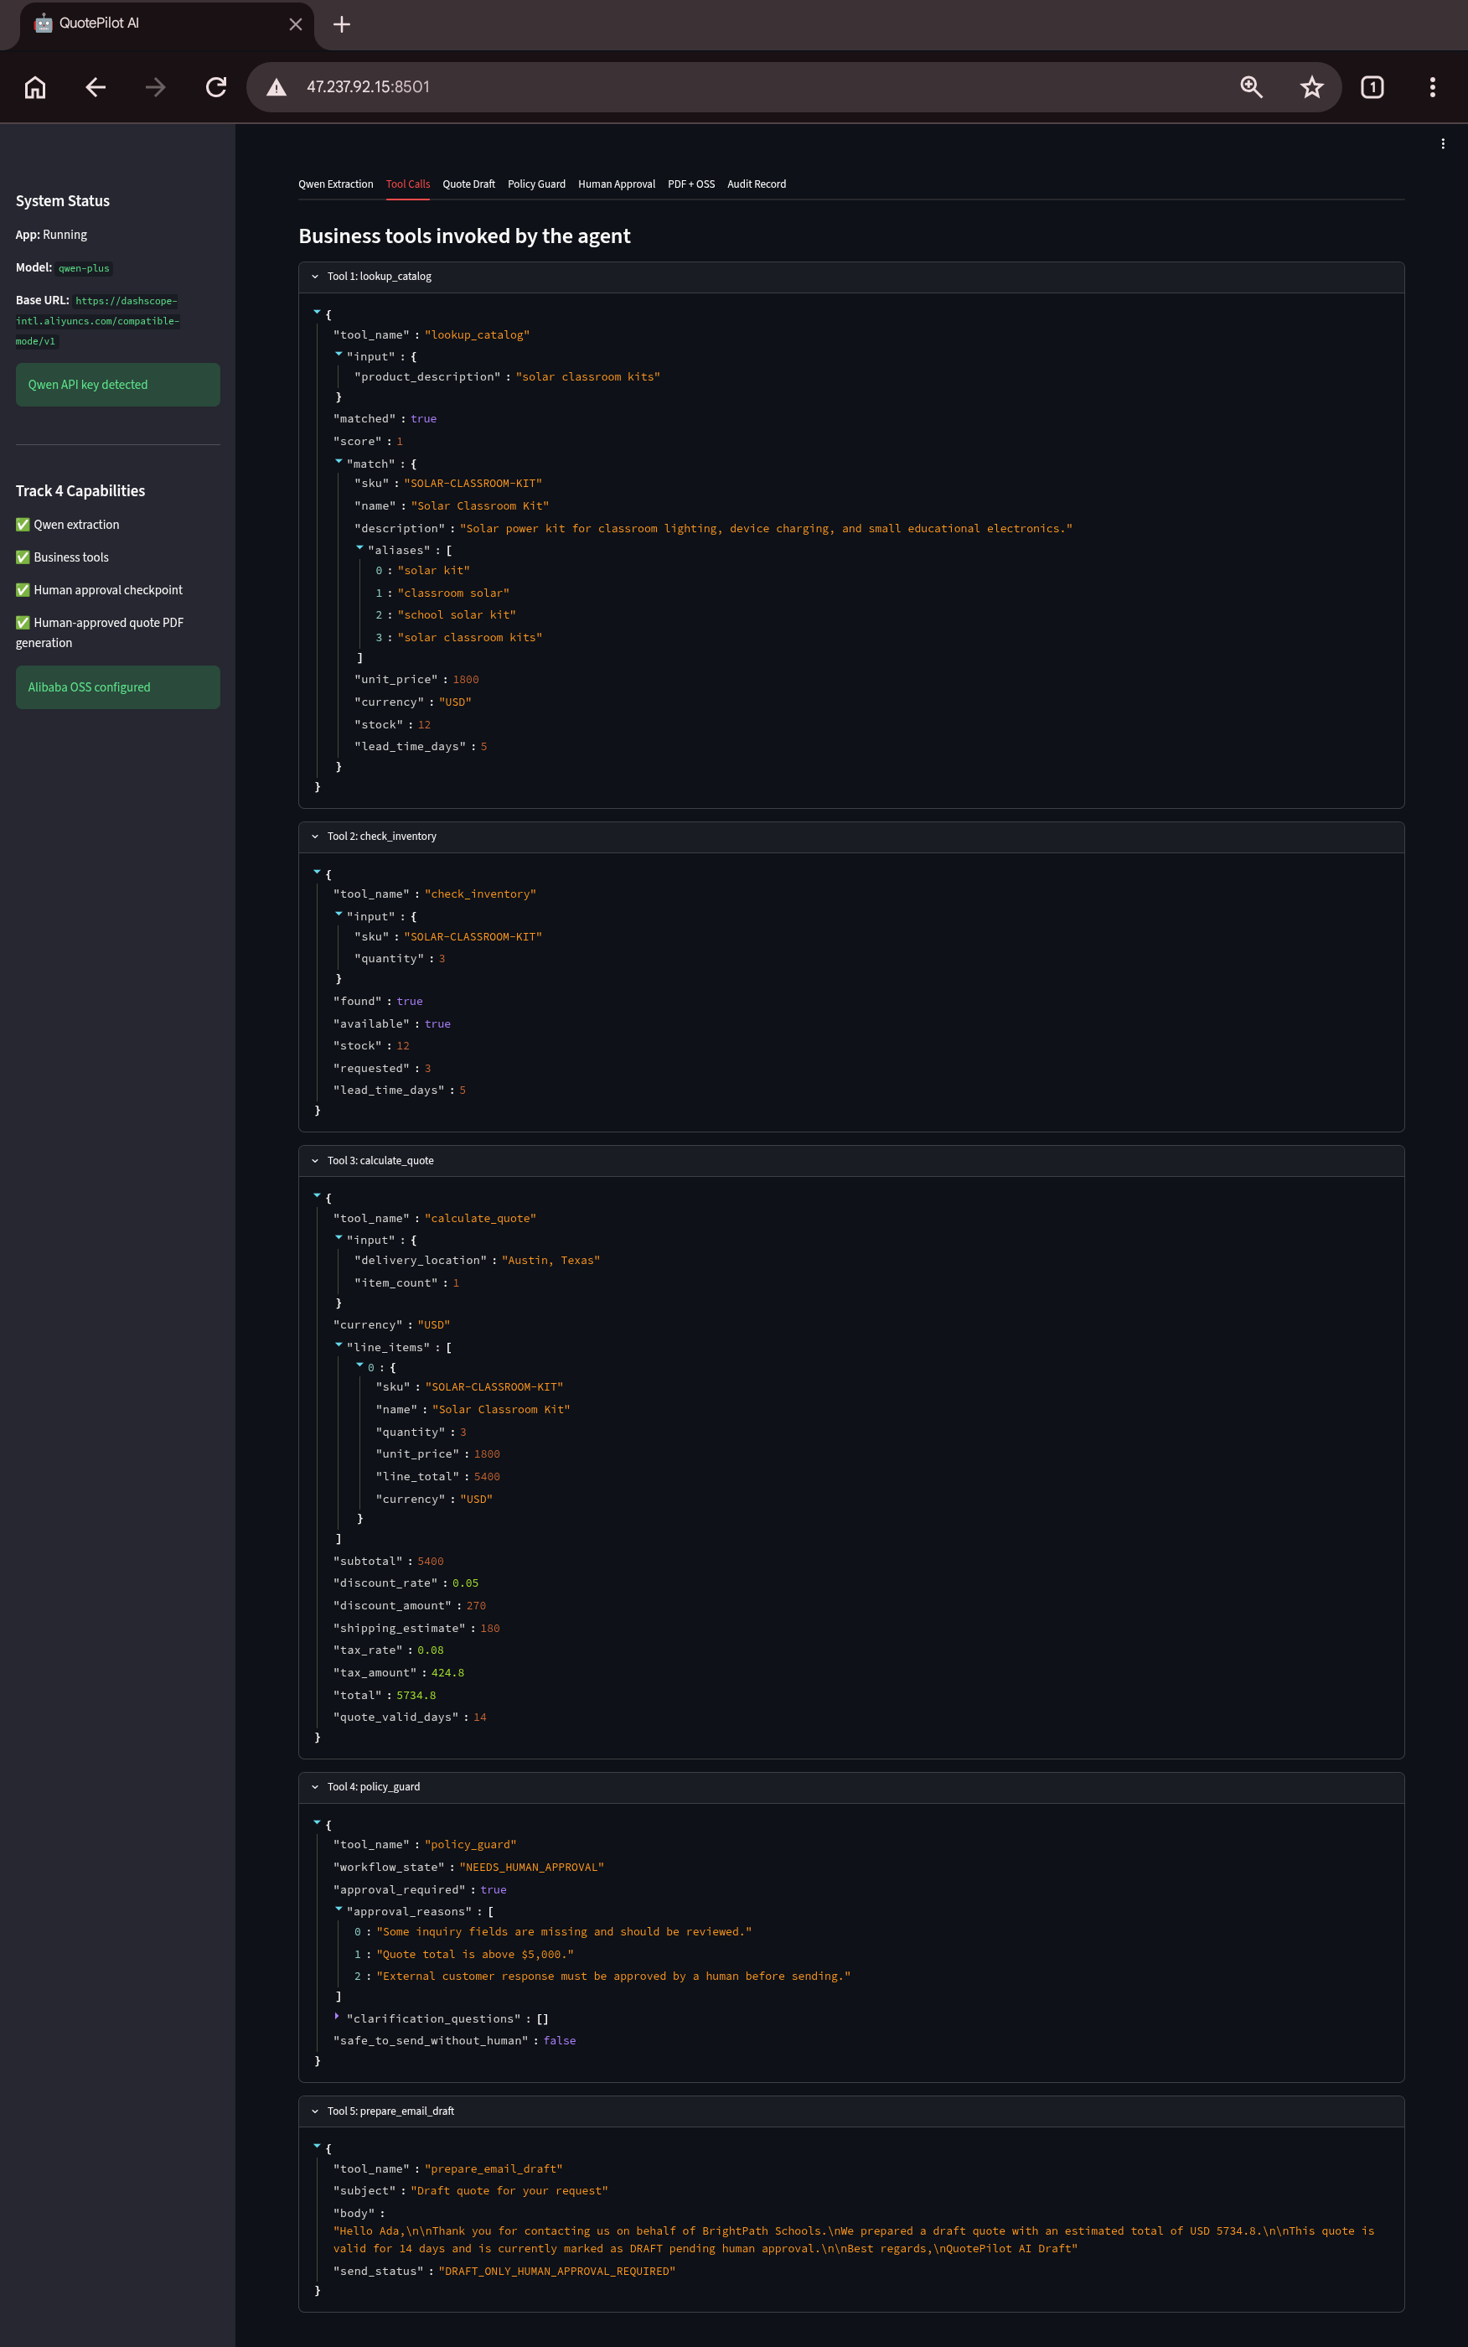
Task: Click the Business tools invoked by the agent heading
Action: 464,236
